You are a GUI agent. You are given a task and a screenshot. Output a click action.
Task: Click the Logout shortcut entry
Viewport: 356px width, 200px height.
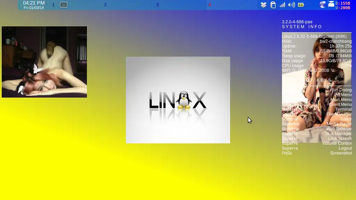(x=345, y=148)
